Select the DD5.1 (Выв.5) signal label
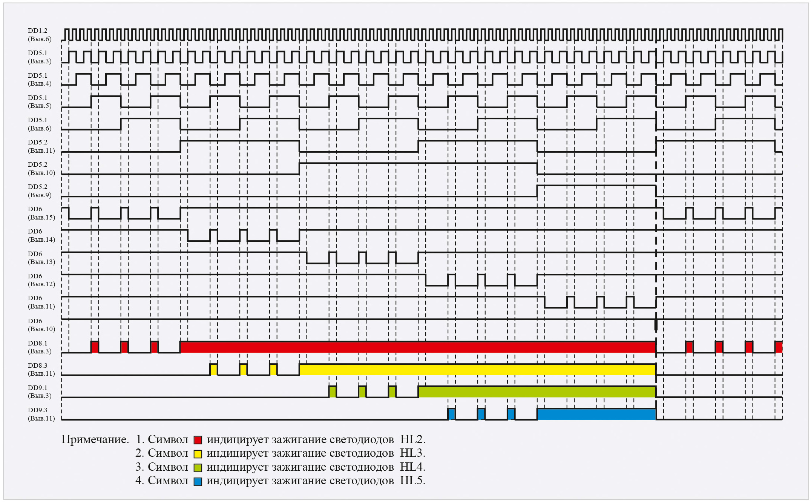811x502 pixels. (40, 102)
